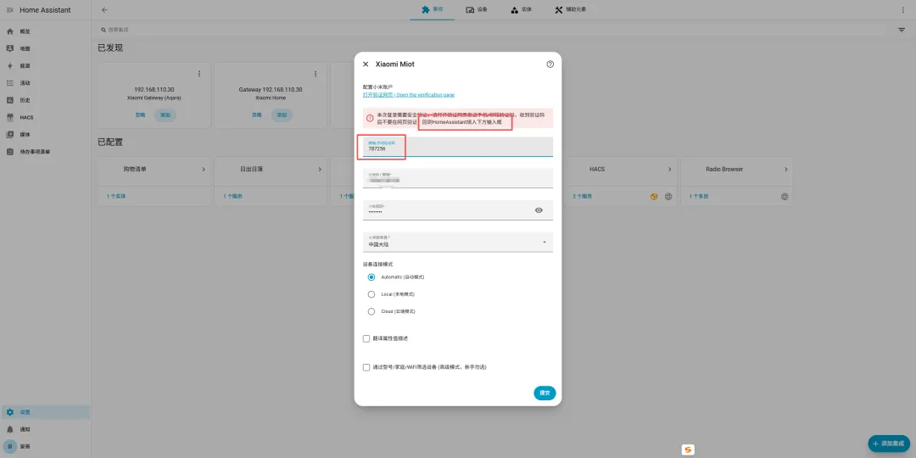Ignore the Xiaomi Home gateway discovery
Viewport: 916px width, 458px height.
click(256, 115)
